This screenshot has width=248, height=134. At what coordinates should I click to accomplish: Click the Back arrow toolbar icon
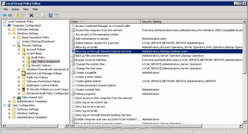[4, 15]
